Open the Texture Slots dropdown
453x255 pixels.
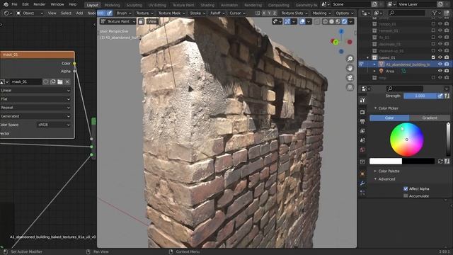tap(294, 13)
